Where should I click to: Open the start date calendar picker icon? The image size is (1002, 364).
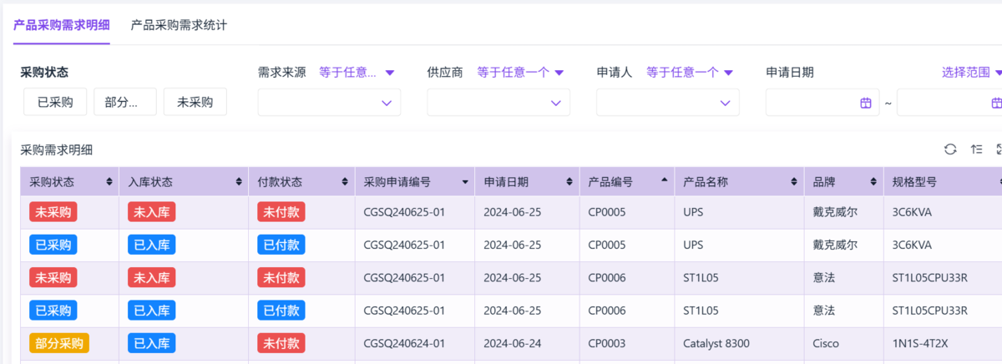click(x=866, y=103)
